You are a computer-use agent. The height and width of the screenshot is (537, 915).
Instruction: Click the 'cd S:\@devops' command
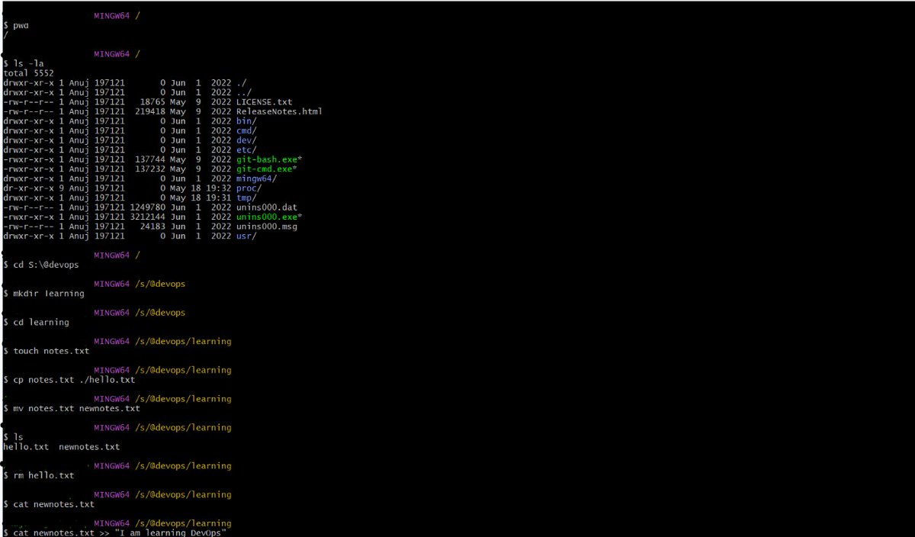coord(46,265)
